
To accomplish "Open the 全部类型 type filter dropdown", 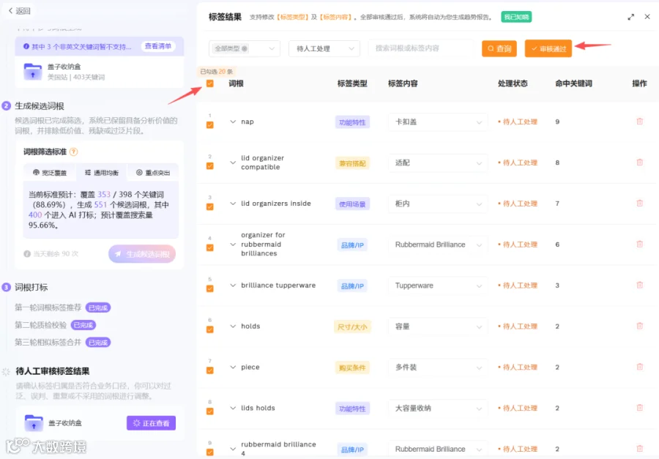I will click(x=244, y=48).
